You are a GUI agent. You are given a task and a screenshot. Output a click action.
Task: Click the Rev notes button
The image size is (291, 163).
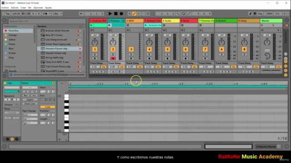pyautogui.click(x=25, y=96)
